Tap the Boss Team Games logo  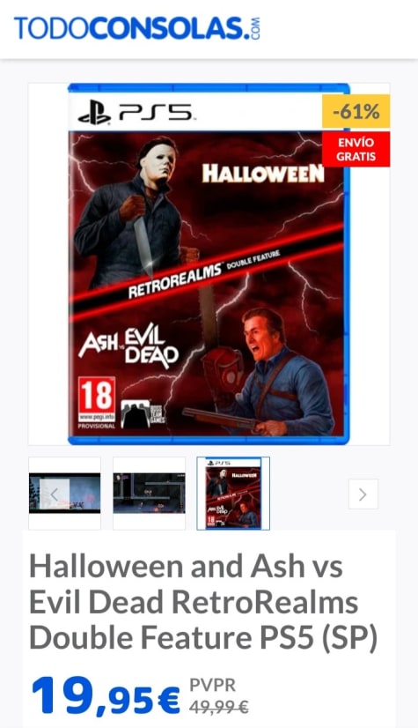pyautogui.click(x=143, y=413)
